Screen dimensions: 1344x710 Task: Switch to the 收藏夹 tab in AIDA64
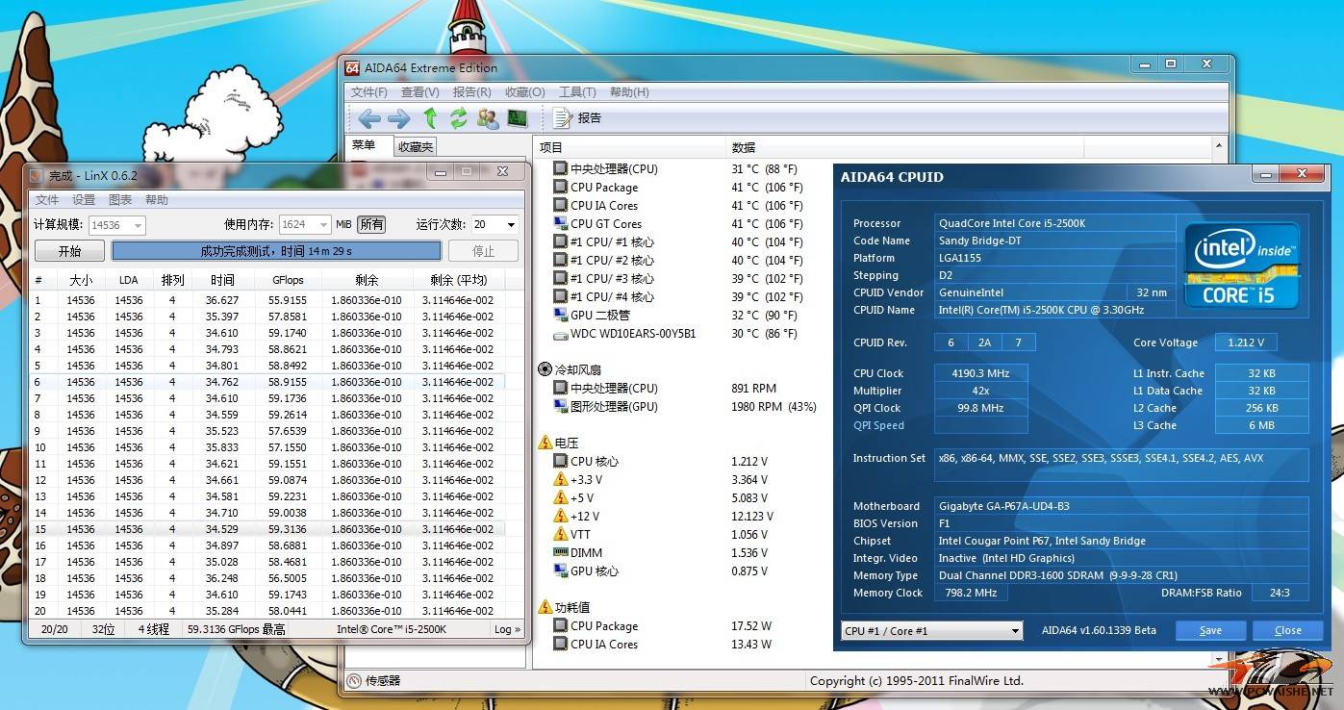(x=416, y=147)
